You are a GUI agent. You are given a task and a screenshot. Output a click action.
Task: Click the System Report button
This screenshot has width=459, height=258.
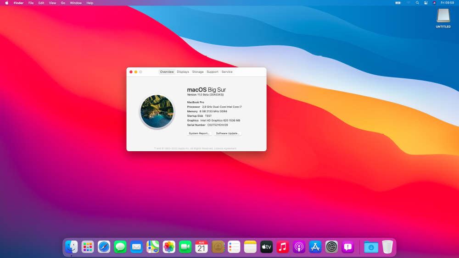(199, 133)
